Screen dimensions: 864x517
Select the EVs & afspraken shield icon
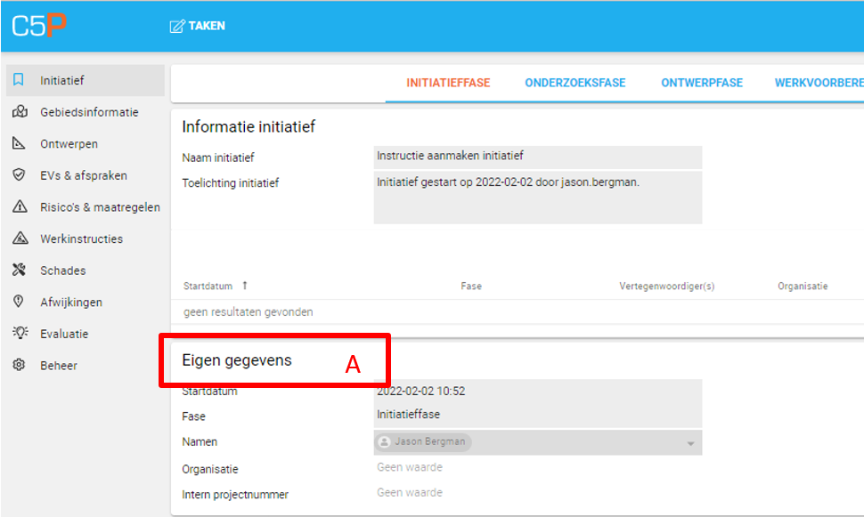tap(20, 175)
